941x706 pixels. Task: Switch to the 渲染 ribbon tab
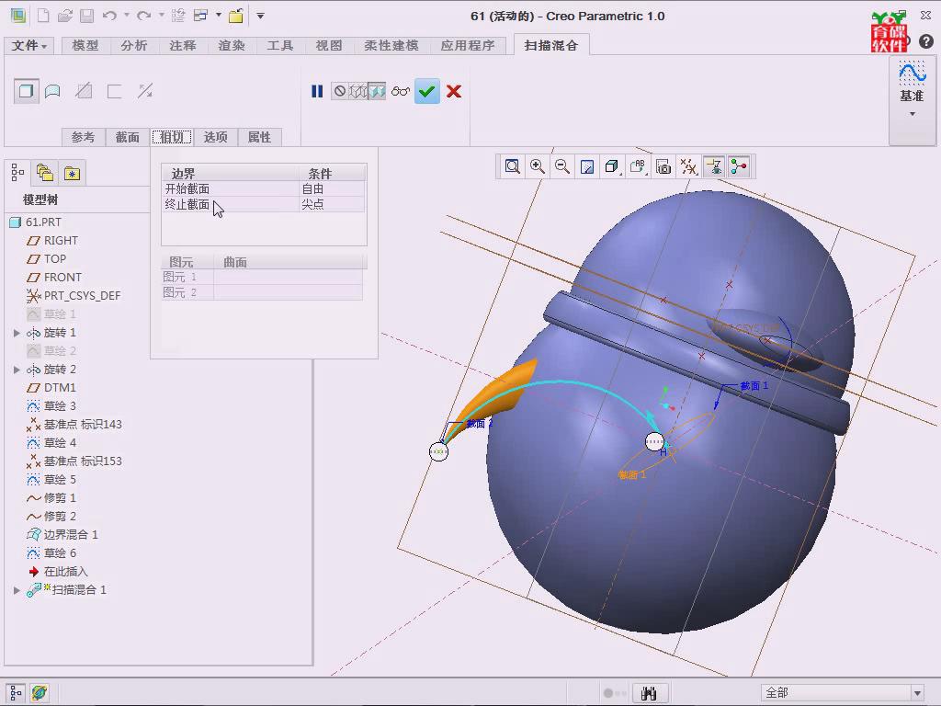(x=231, y=46)
